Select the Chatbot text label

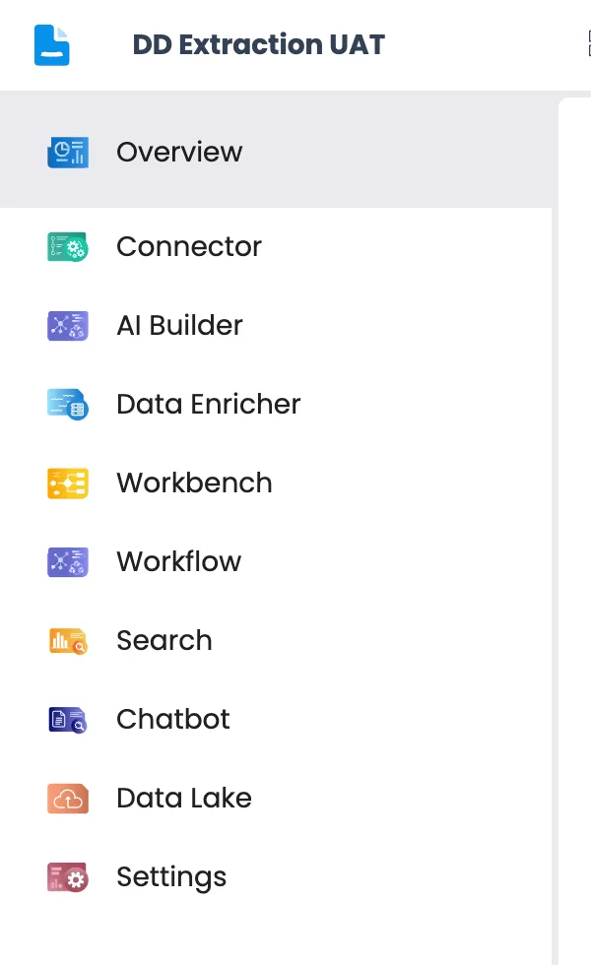pos(173,720)
